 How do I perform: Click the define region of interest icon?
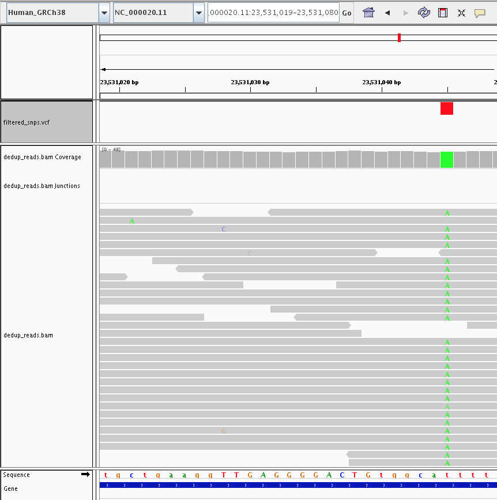coord(443,13)
